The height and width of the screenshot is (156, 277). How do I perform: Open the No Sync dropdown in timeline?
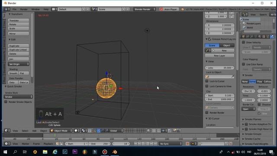point(171,144)
